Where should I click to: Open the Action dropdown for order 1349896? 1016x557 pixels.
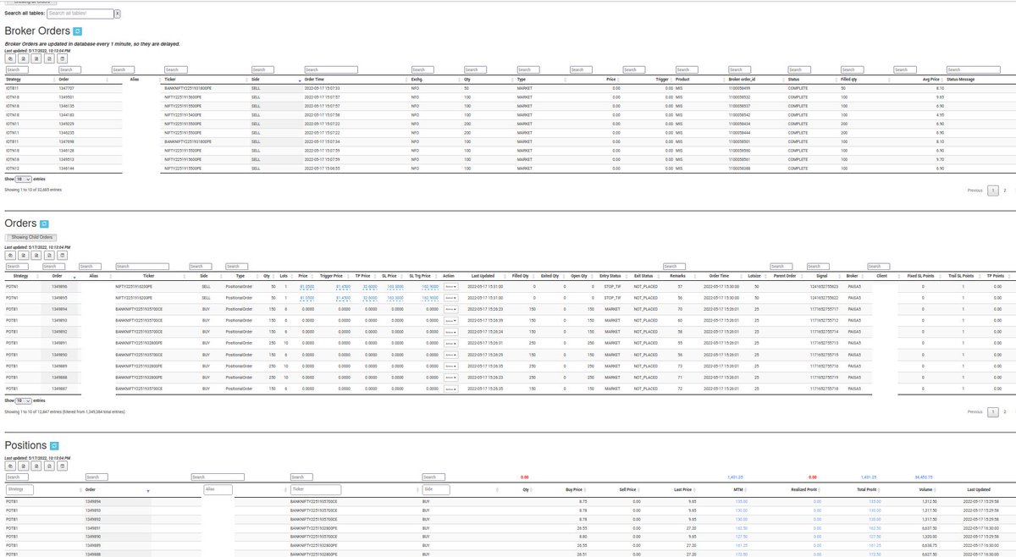pyautogui.click(x=450, y=286)
